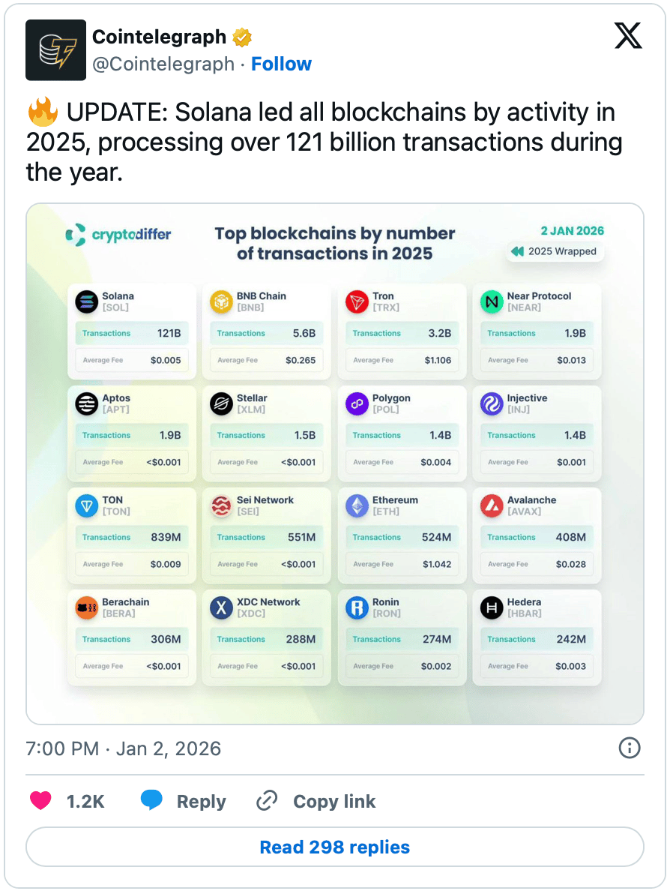Click the cryptodiffer logo

point(118,235)
